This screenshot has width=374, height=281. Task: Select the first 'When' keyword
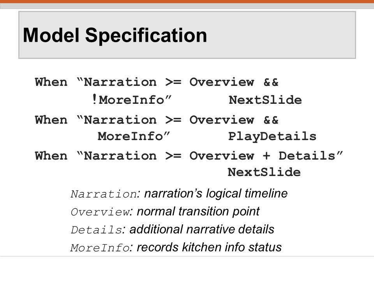51,82
